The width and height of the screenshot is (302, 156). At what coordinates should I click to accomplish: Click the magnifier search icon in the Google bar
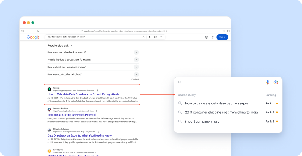161,37
